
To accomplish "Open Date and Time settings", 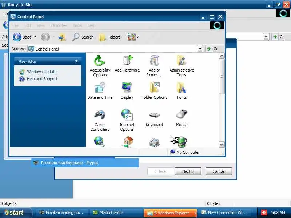I will [x=100, y=91].
